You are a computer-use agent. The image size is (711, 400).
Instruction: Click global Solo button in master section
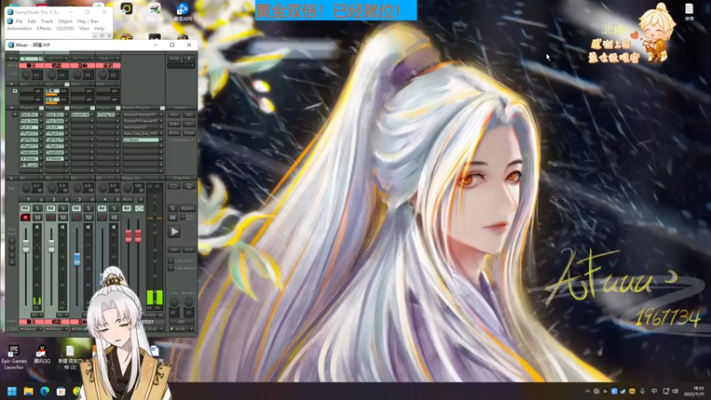click(172, 208)
